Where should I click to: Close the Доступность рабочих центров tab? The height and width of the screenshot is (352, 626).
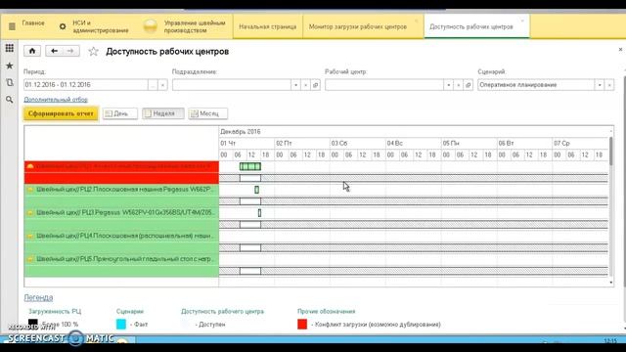point(522,20)
